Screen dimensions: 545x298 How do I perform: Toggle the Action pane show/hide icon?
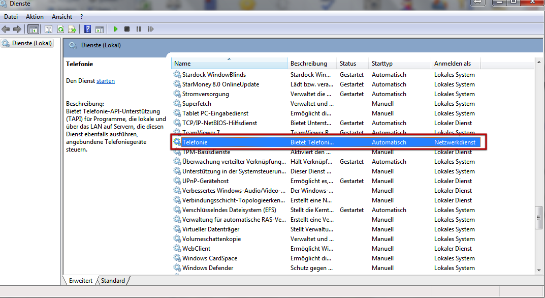(100, 29)
